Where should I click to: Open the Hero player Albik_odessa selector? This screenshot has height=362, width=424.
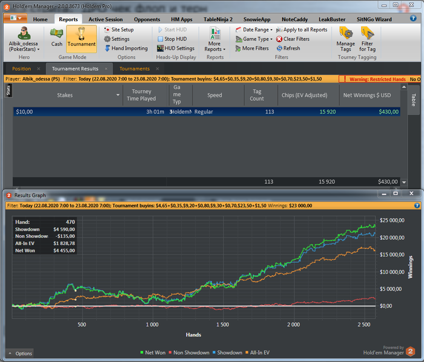click(24, 39)
